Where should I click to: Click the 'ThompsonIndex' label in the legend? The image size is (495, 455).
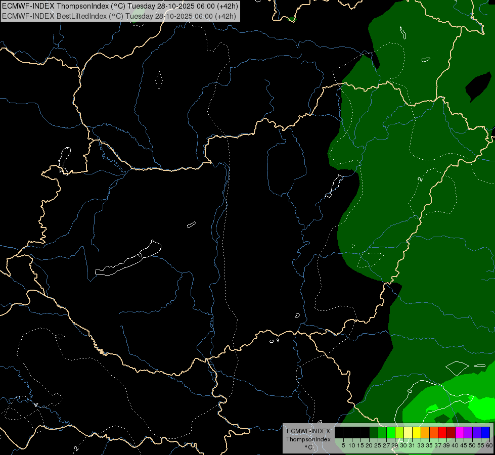[x=308, y=439]
